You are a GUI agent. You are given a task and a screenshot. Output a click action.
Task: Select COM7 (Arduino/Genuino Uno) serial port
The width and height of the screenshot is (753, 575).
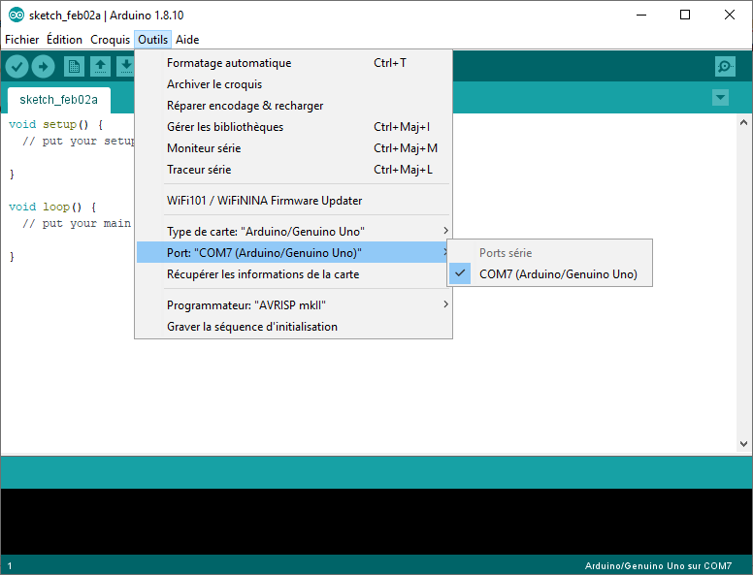557,274
